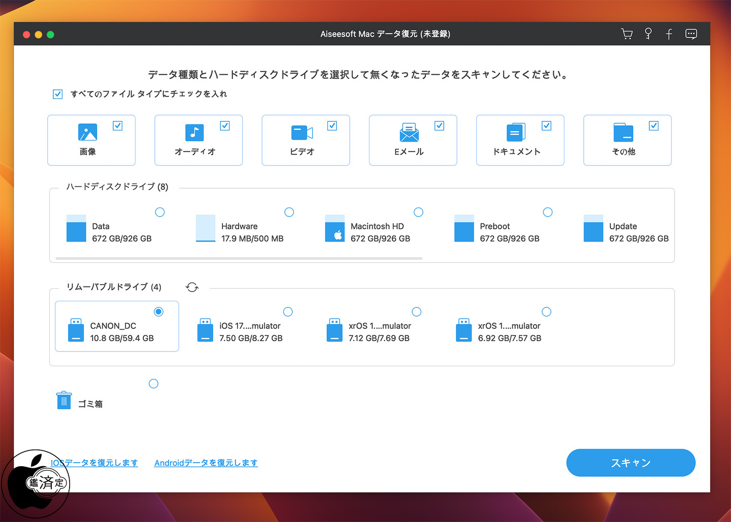731x522 pixels.
Task: Select the Data hard disk drive
Action: [160, 212]
